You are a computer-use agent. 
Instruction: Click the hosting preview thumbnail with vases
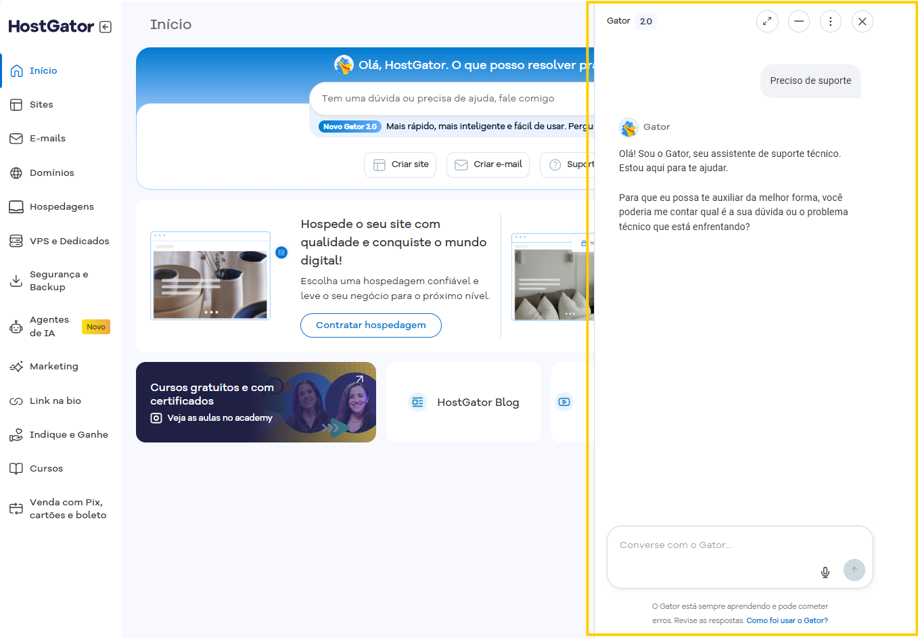click(210, 275)
